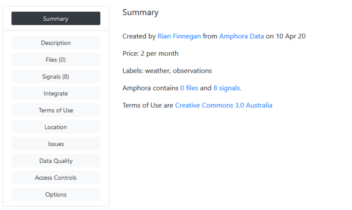Click the '0 files' link
The width and height of the screenshot is (352, 210).
(189, 88)
